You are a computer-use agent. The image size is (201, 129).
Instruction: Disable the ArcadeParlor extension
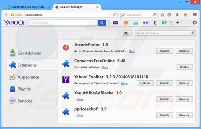point(164,51)
